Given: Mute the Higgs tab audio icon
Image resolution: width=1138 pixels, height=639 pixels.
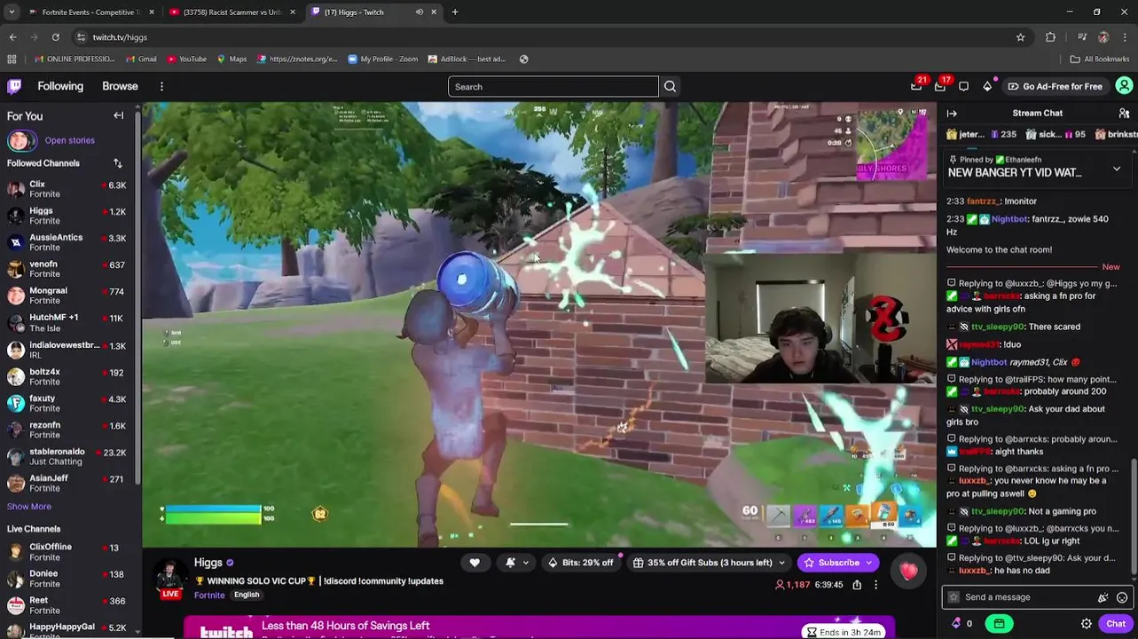Looking at the screenshot, I should 419,12.
